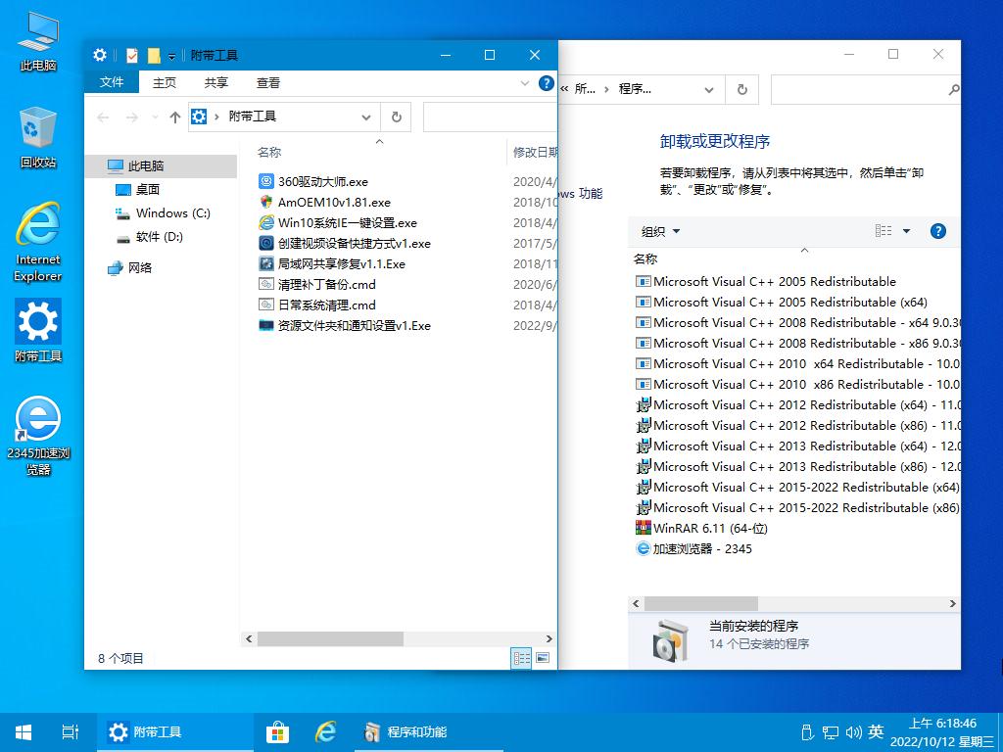Image resolution: width=1003 pixels, height=752 pixels.
Task: Click the 附带工具 taskbar button
Action: point(175,732)
